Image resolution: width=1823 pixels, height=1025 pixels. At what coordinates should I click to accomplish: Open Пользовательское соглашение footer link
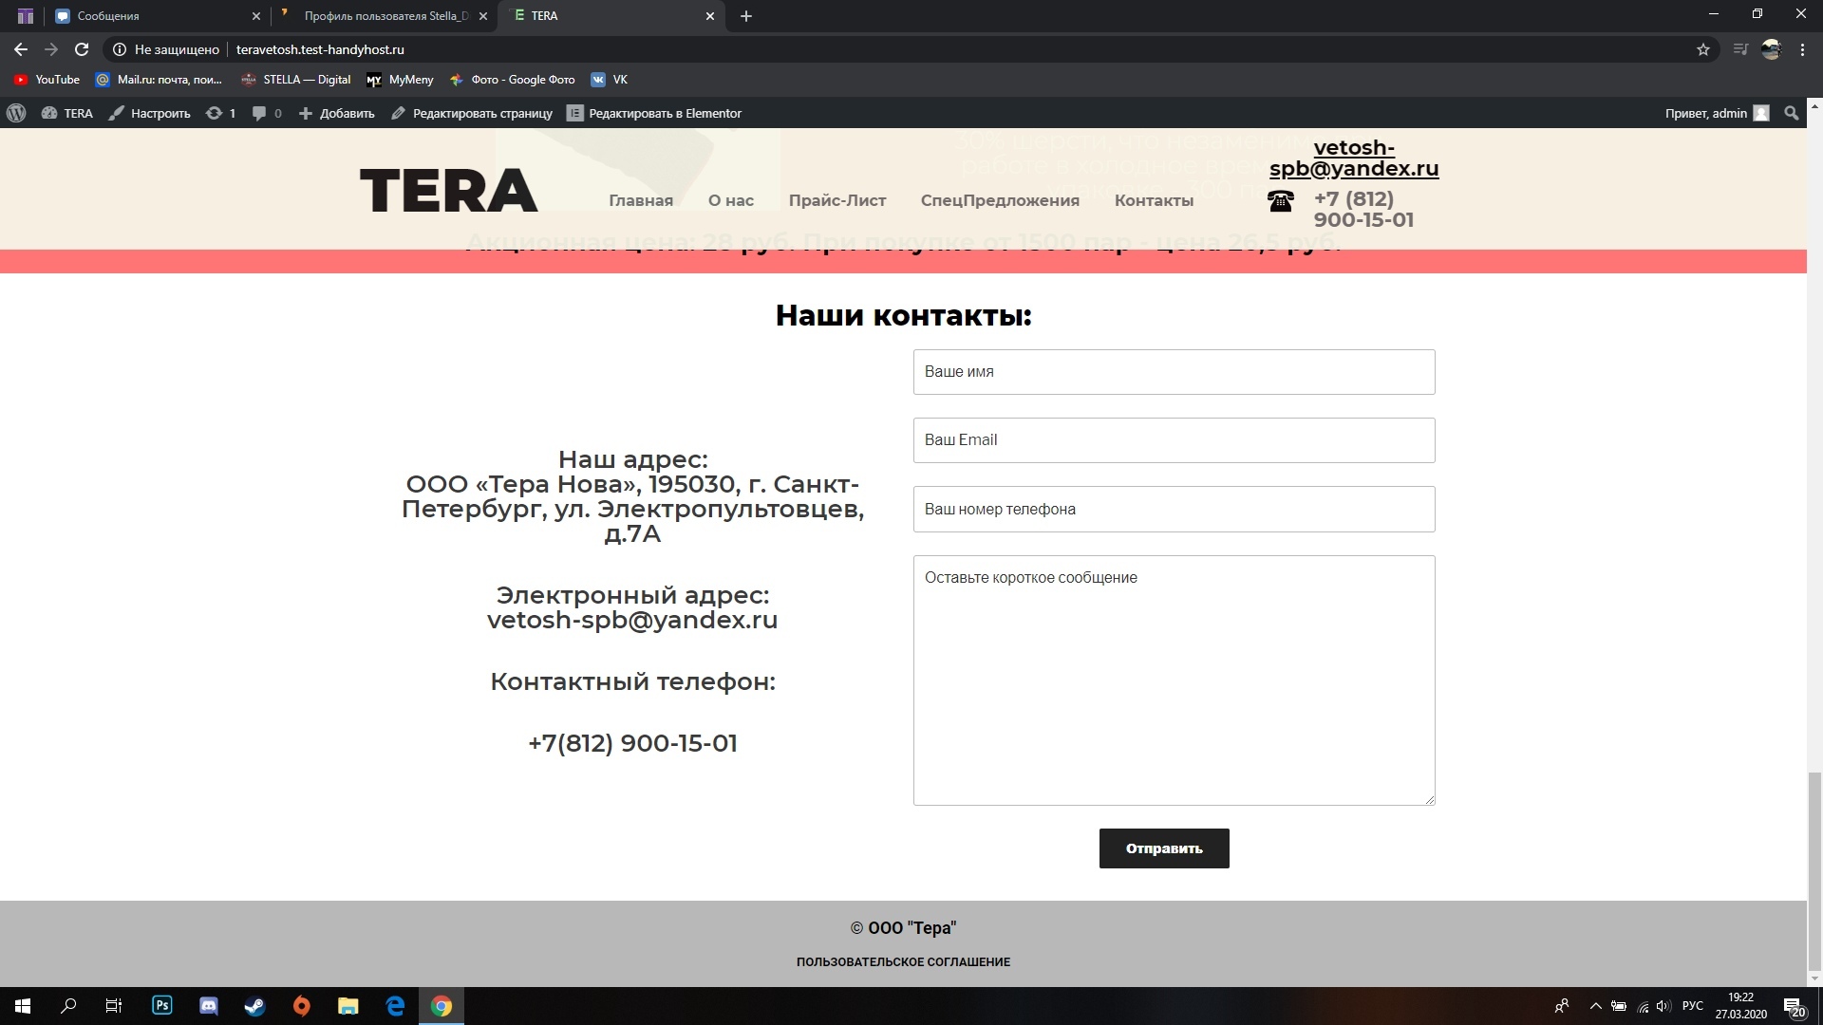903,961
